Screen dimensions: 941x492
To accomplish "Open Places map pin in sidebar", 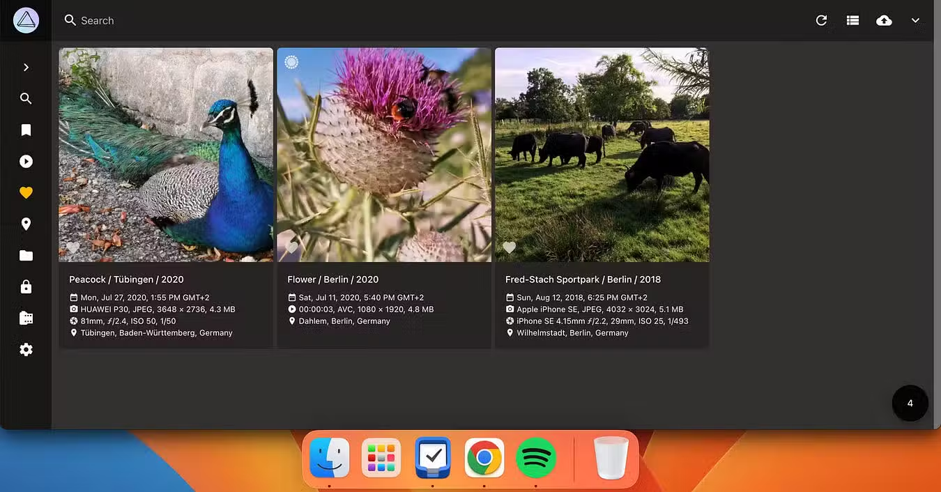I will [26, 224].
